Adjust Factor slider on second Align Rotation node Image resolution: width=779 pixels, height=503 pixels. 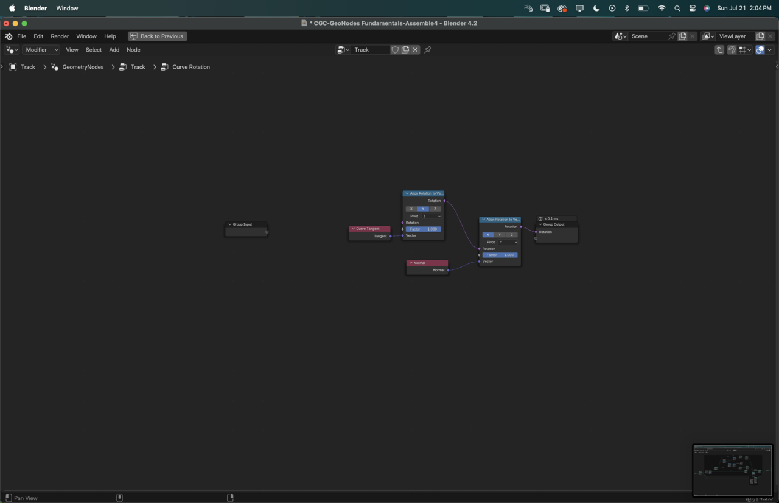click(500, 255)
